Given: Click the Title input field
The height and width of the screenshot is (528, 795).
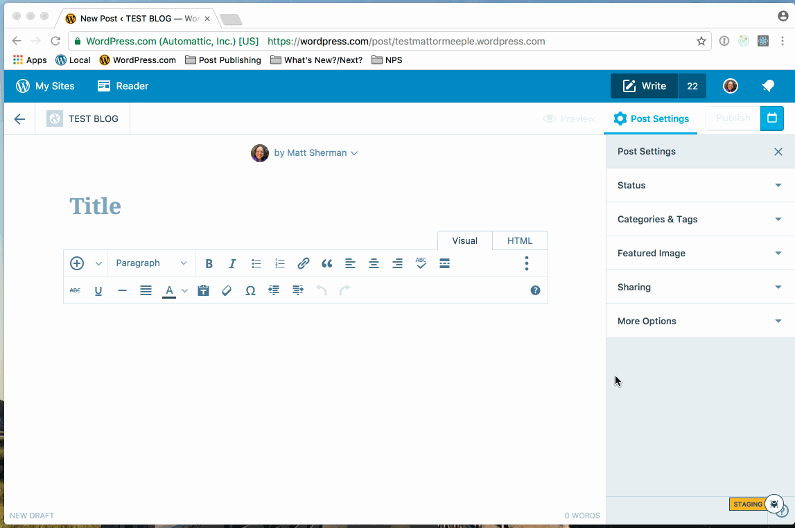Looking at the screenshot, I should (306, 206).
